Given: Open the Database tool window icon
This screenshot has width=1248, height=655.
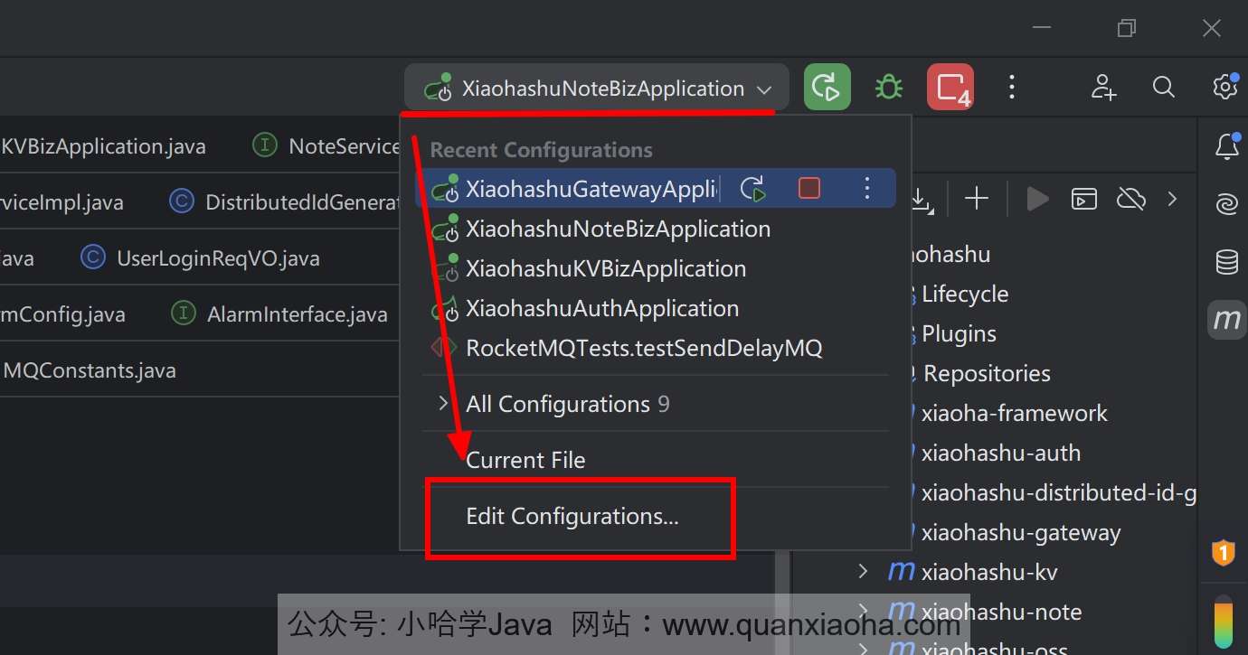Looking at the screenshot, I should click(x=1226, y=262).
